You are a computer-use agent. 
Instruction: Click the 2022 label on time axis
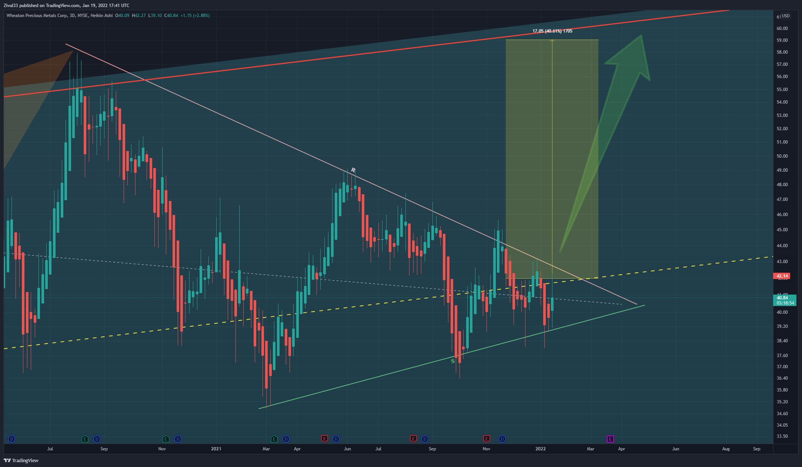(x=541, y=449)
